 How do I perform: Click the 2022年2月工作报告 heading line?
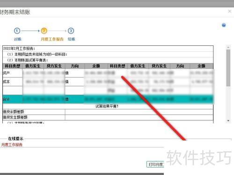coord(19,49)
